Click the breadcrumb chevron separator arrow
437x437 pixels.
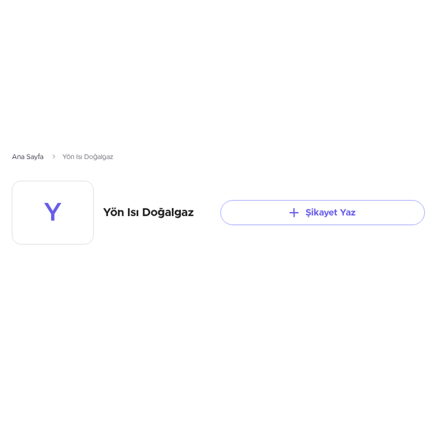[x=54, y=157]
